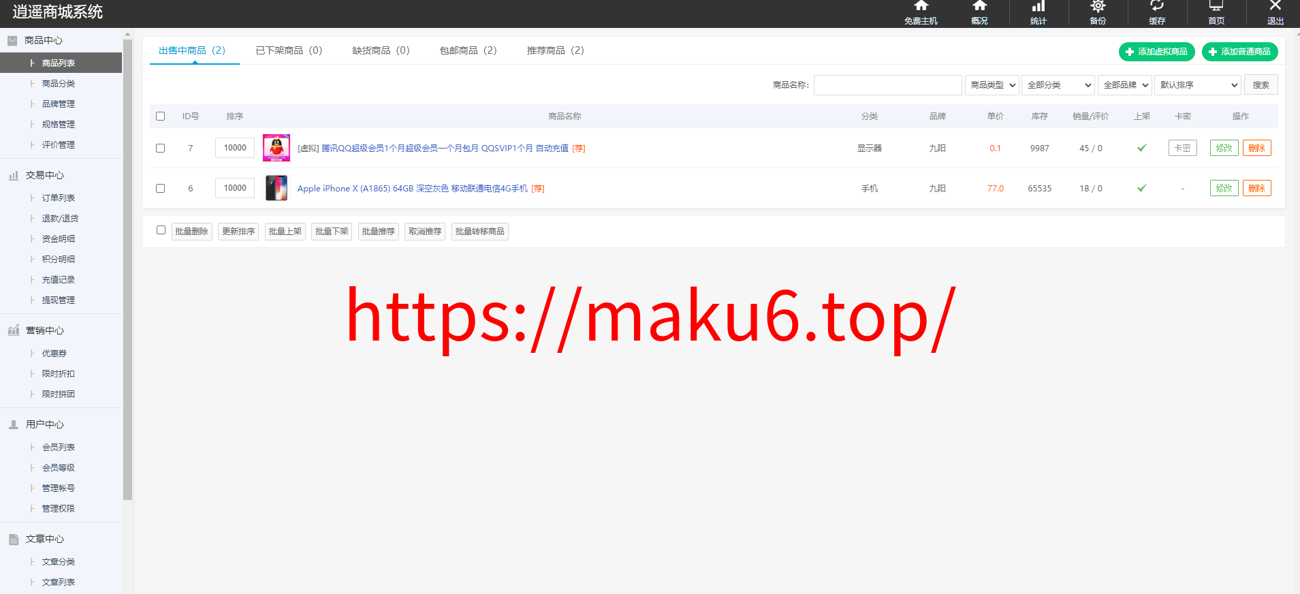
Task: Click the 批量上架 button
Action: tap(285, 232)
